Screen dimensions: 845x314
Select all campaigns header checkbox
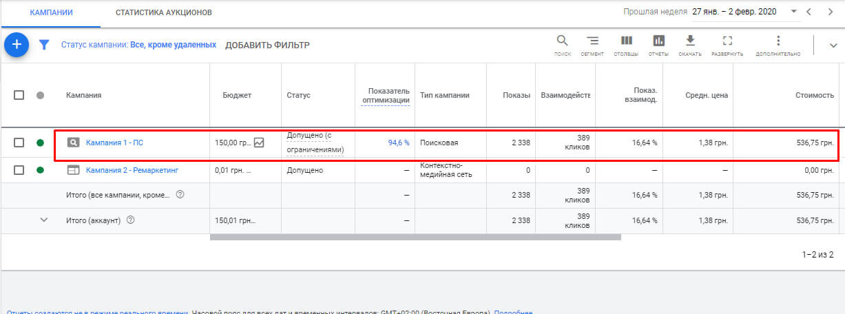19,95
